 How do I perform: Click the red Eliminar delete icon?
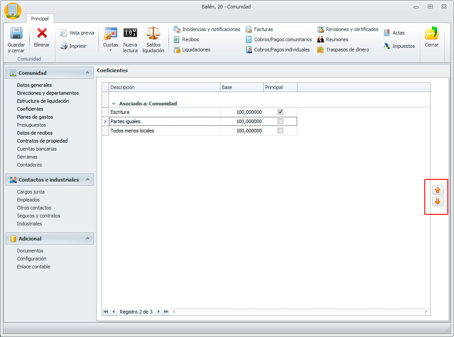(x=42, y=34)
